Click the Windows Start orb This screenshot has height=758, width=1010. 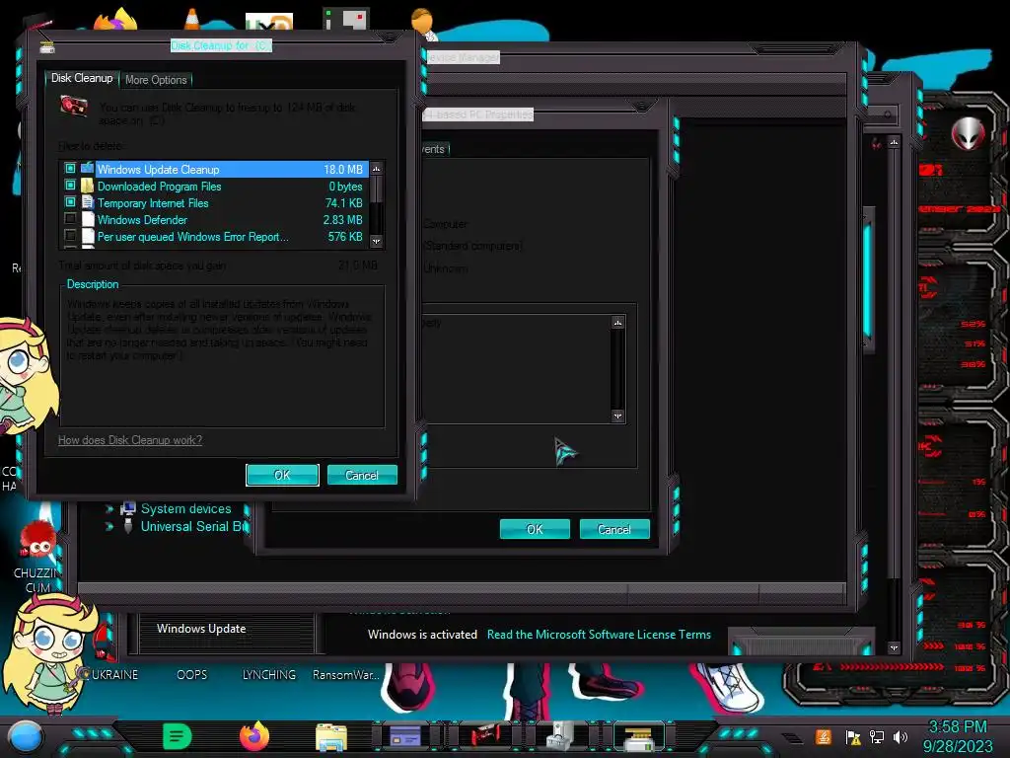tap(25, 736)
